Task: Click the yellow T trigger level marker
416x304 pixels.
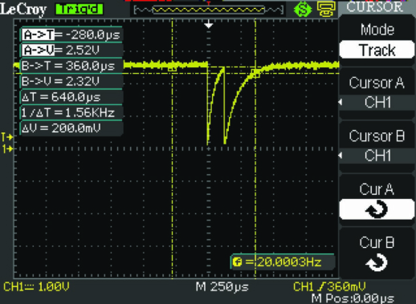Action: pos(7,137)
